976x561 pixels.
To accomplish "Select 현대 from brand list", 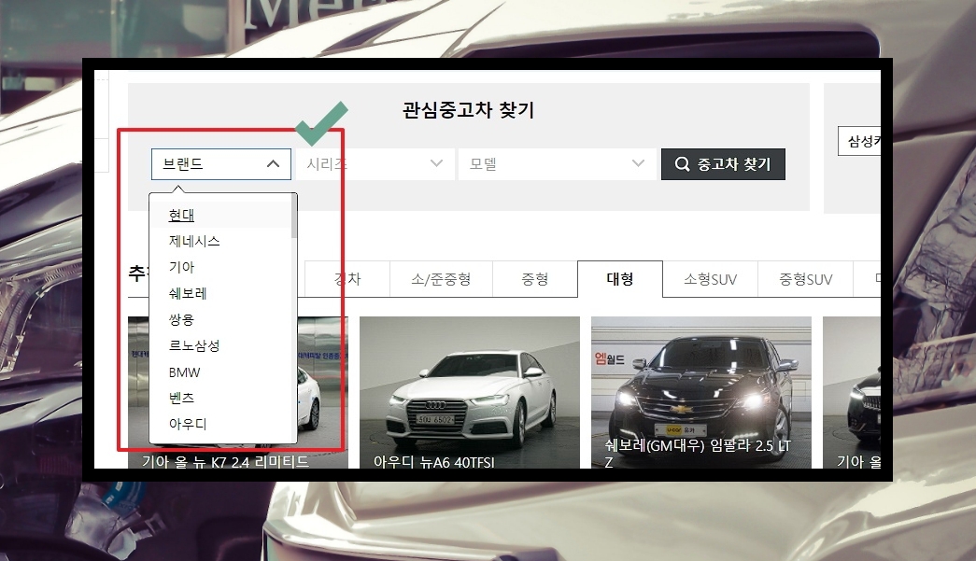I will (220, 216).
